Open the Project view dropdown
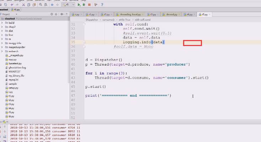Viewport: 261px width, 142px height. tap(16, 15)
